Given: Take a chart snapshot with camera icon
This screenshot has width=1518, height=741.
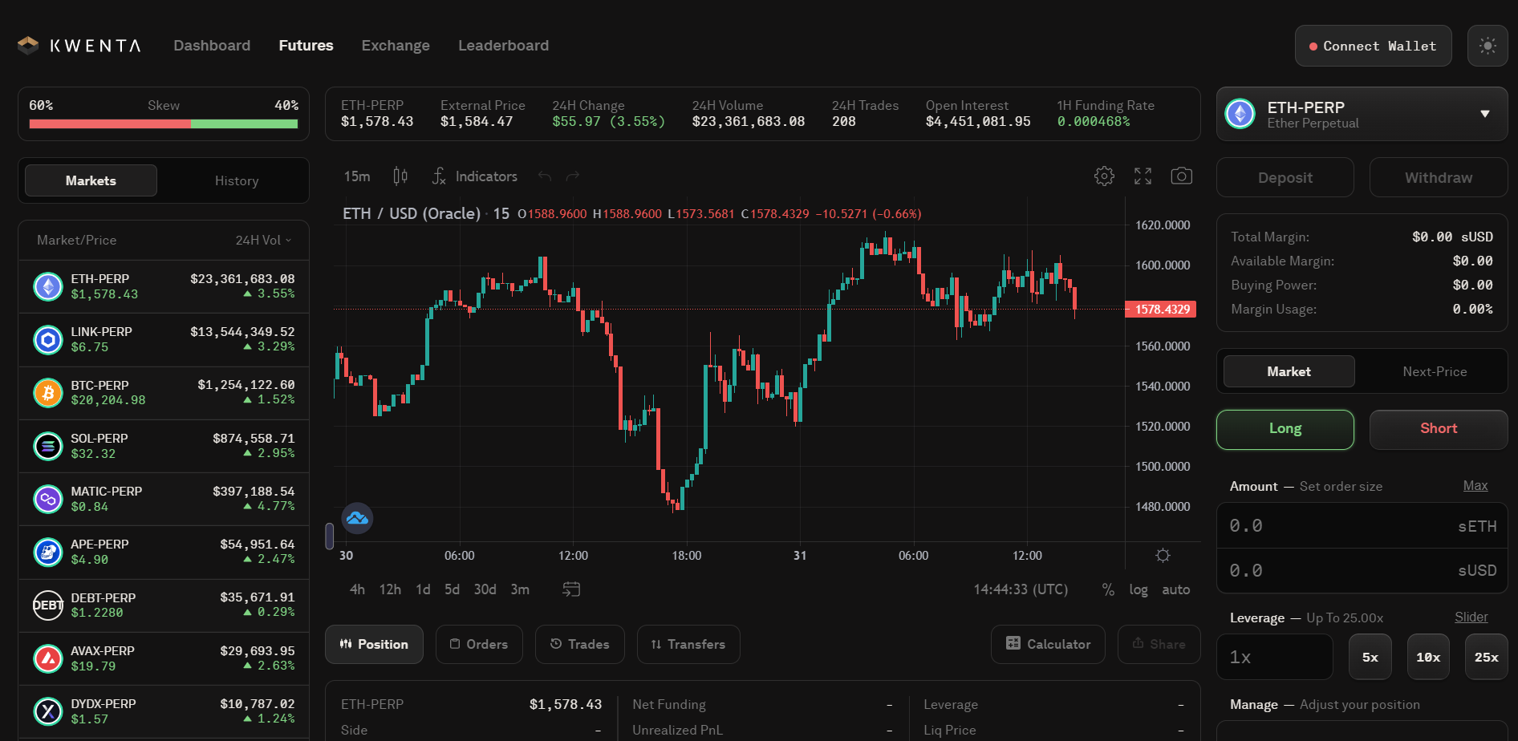Looking at the screenshot, I should (1181, 176).
